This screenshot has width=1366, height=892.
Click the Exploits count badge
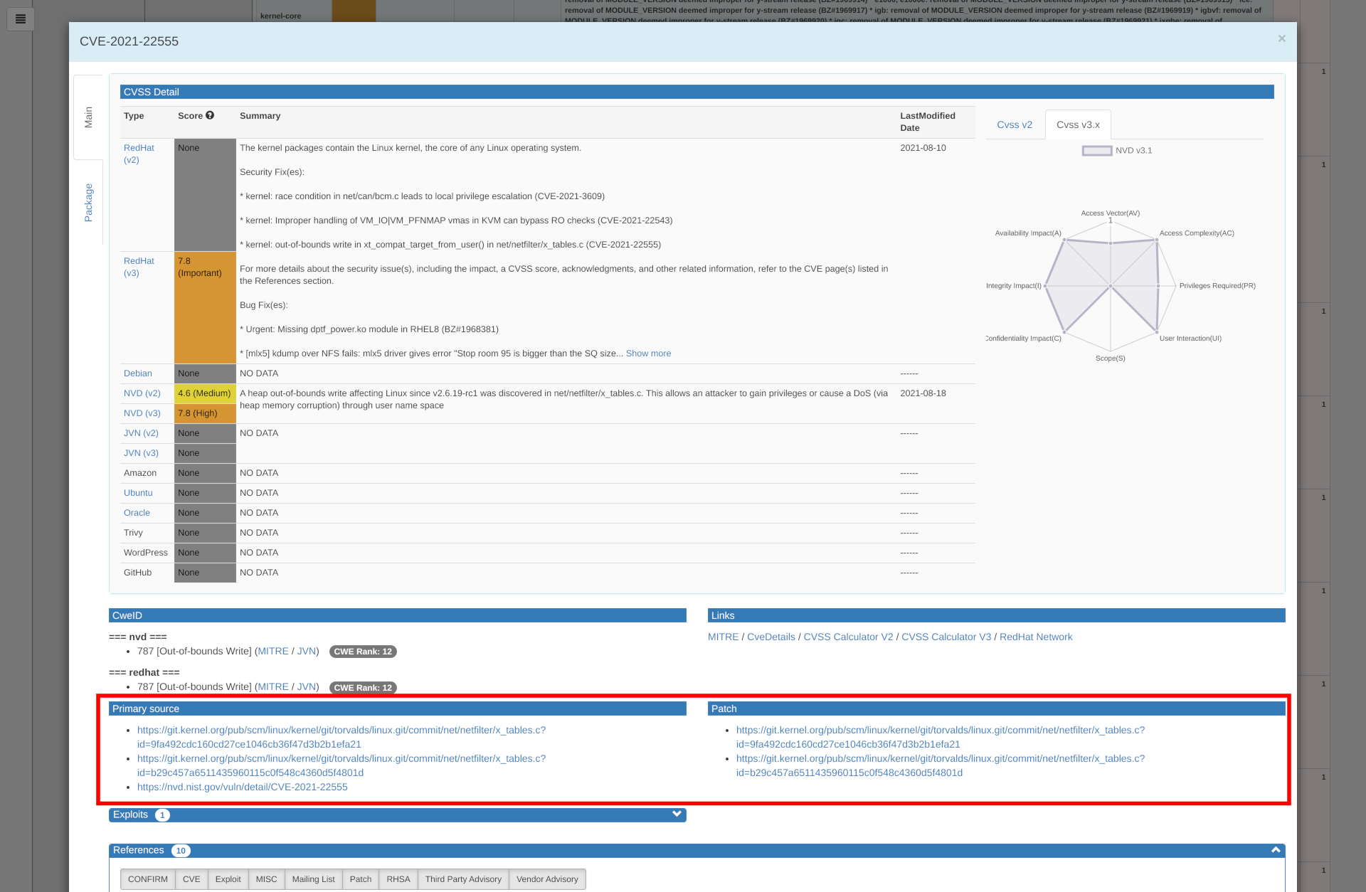click(163, 815)
